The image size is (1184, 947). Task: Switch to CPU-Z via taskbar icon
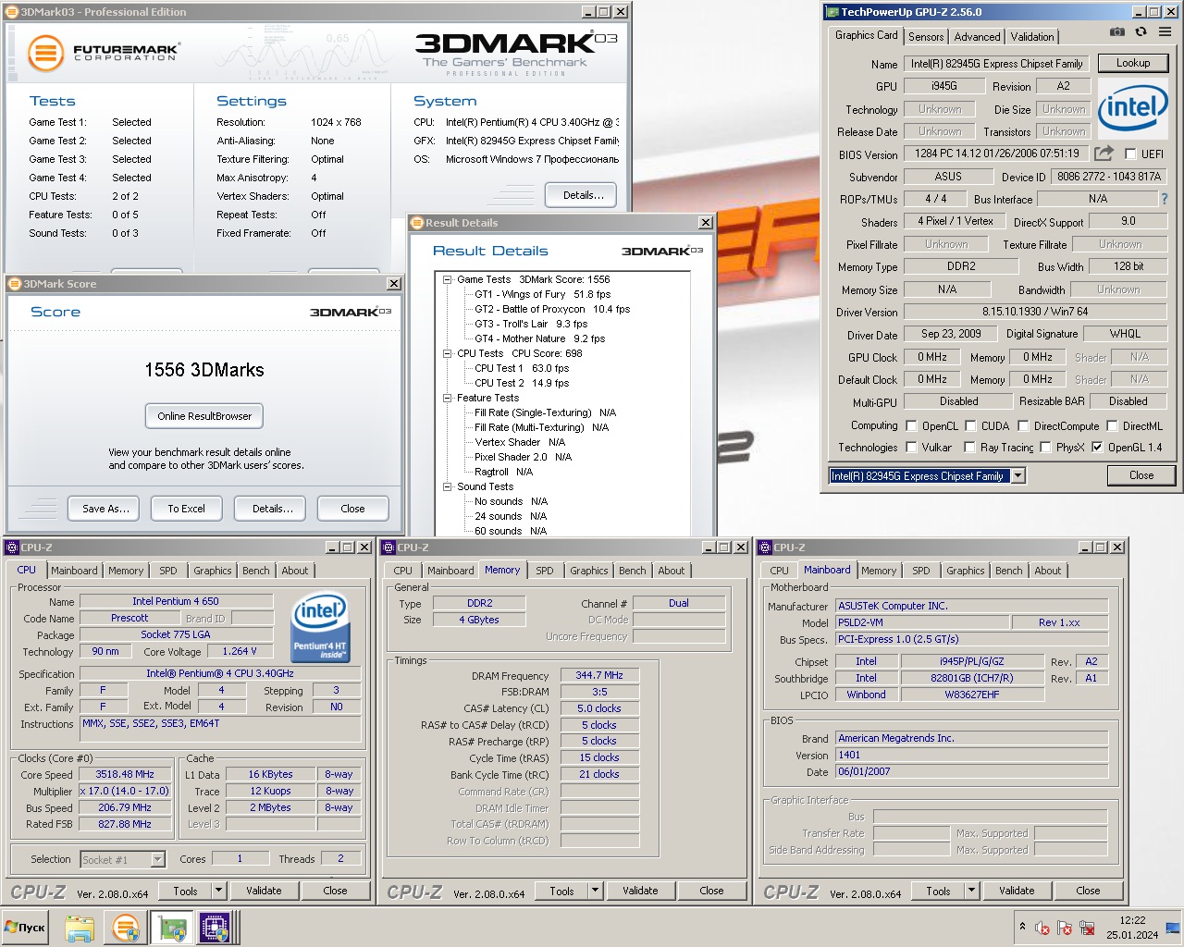click(x=215, y=928)
